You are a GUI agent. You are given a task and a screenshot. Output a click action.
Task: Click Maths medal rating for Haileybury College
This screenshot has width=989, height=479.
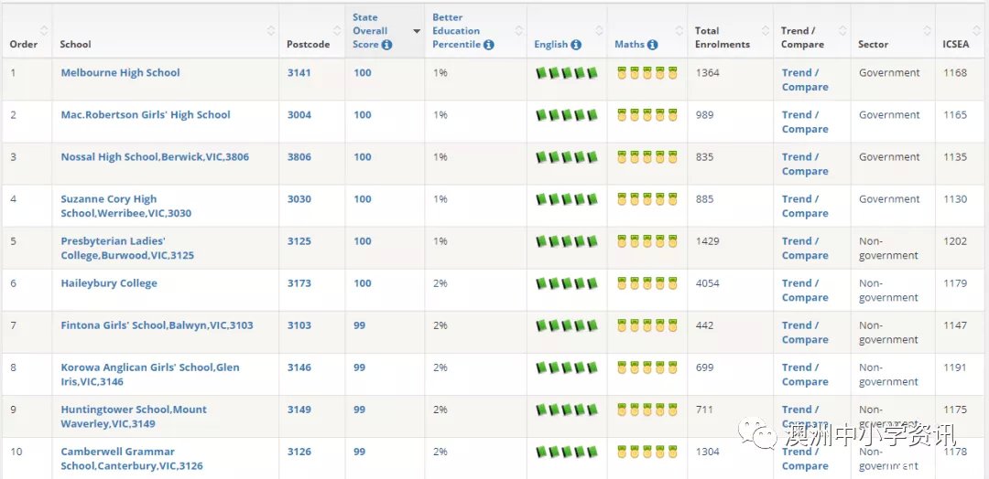point(647,284)
